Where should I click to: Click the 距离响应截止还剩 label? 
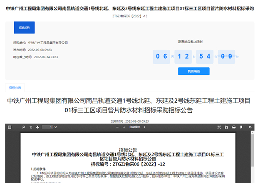[x=190, y=42]
